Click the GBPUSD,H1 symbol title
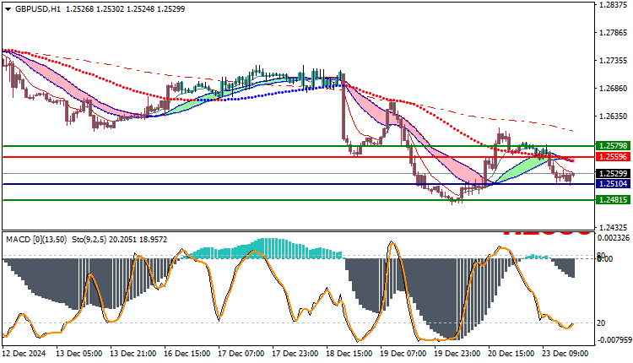Screen dimensions: 633x363 point(37,9)
